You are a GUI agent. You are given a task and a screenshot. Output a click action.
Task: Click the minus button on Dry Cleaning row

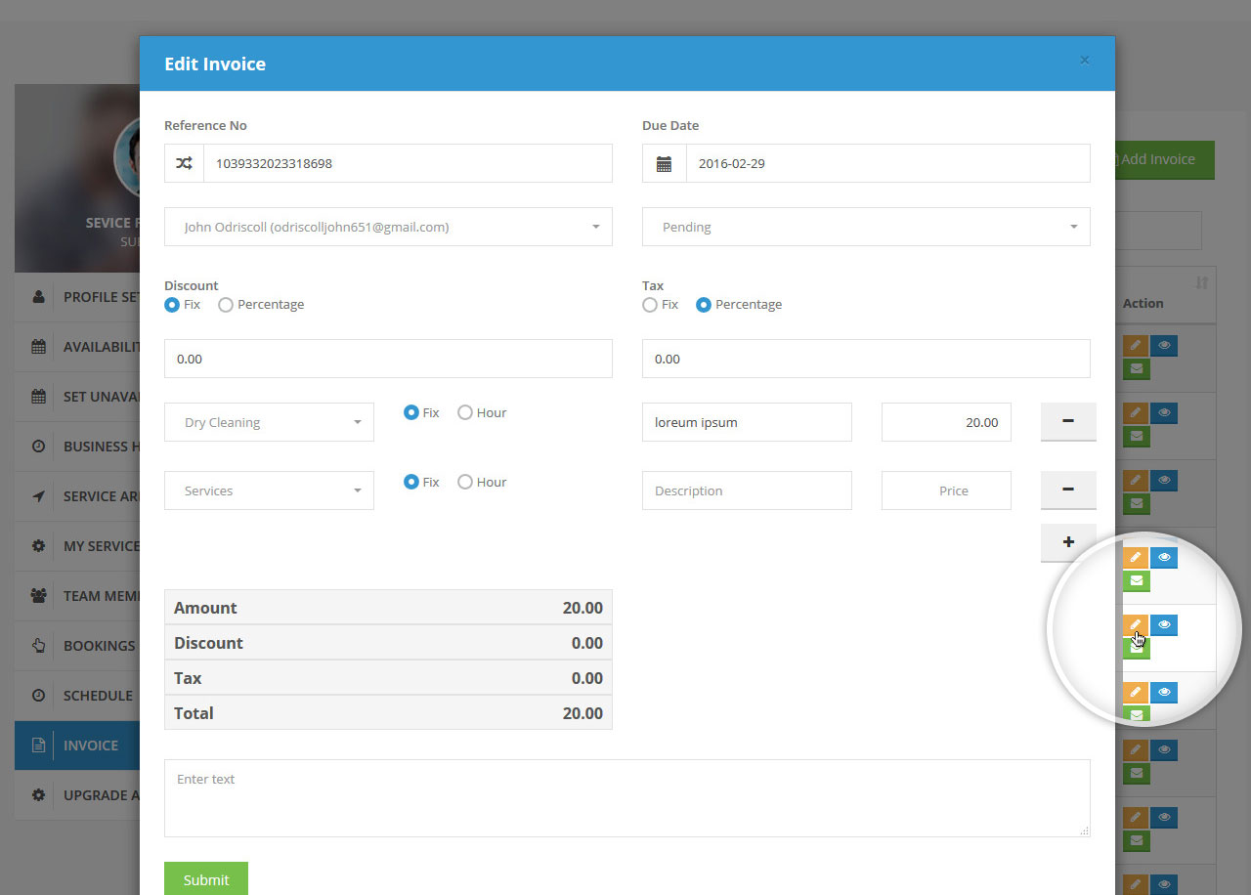[1067, 421]
